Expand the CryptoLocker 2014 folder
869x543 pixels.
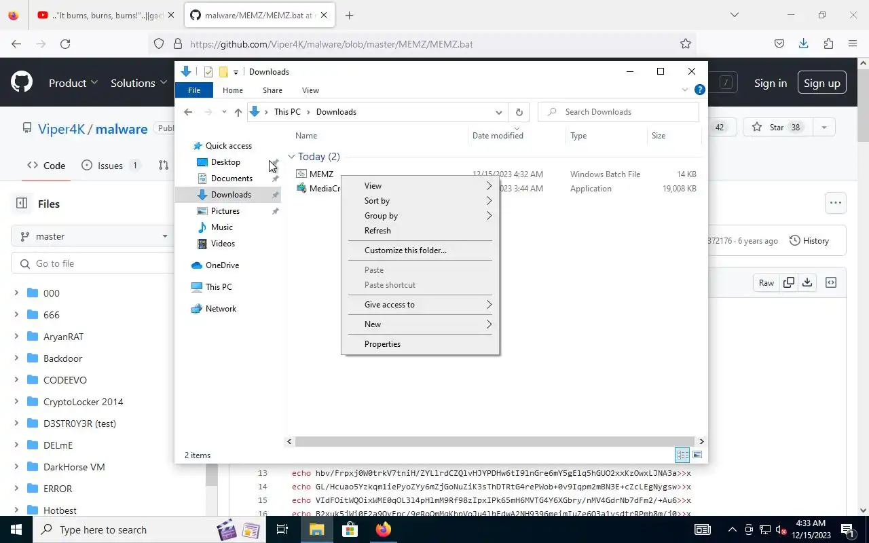click(x=16, y=401)
